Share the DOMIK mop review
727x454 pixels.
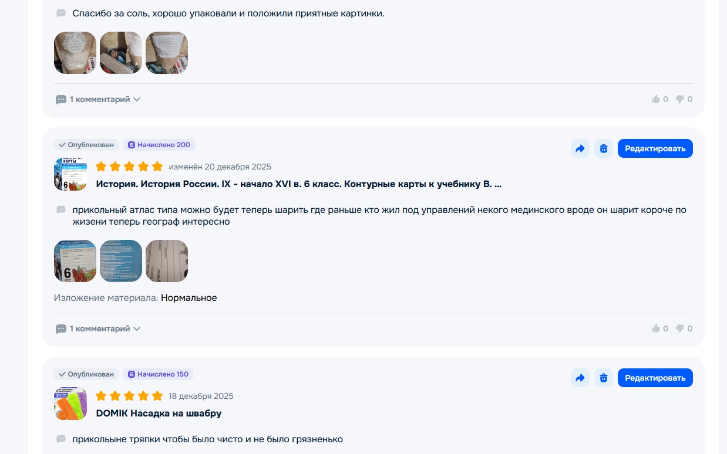[x=580, y=378]
